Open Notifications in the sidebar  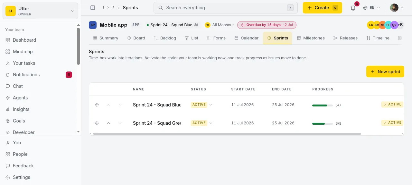[39, 75]
